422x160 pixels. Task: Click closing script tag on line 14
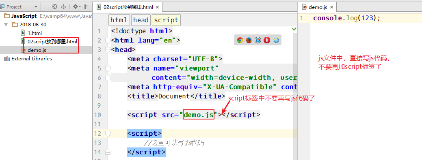(146, 152)
